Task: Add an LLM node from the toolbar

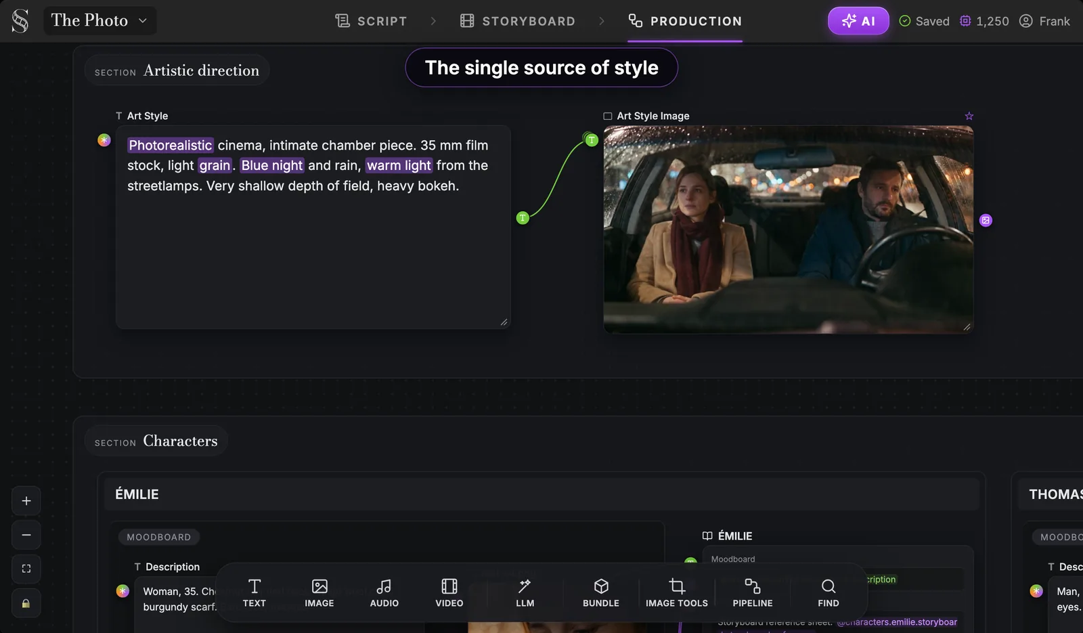Action: 525,592
